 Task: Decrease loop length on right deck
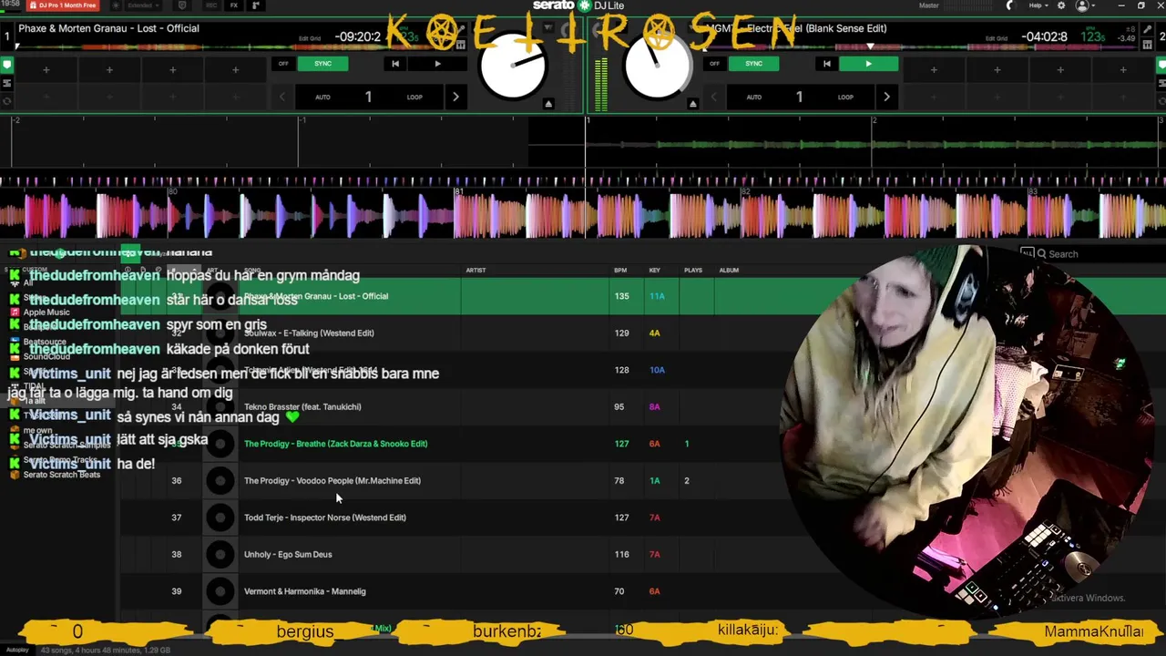(713, 97)
